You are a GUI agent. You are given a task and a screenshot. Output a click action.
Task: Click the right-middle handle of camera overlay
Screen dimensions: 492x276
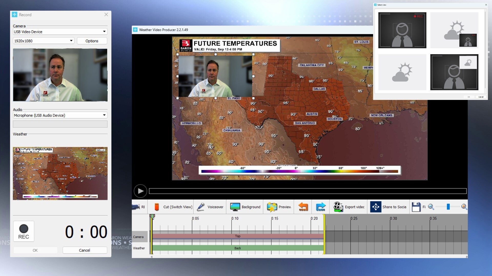click(x=253, y=76)
